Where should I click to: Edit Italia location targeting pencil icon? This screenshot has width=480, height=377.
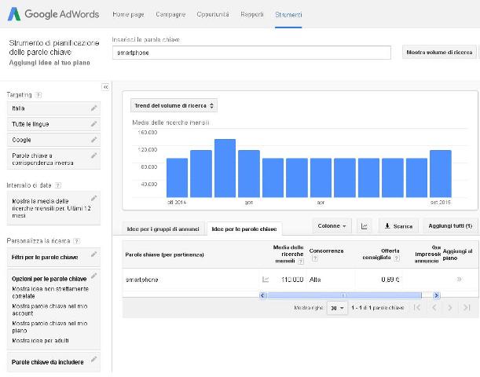tap(94, 108)
